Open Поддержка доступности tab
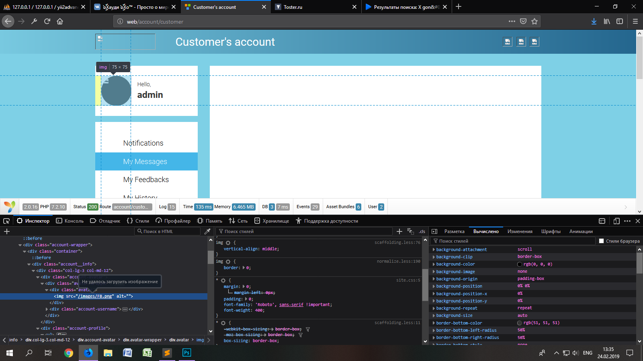 coord(327,221)
